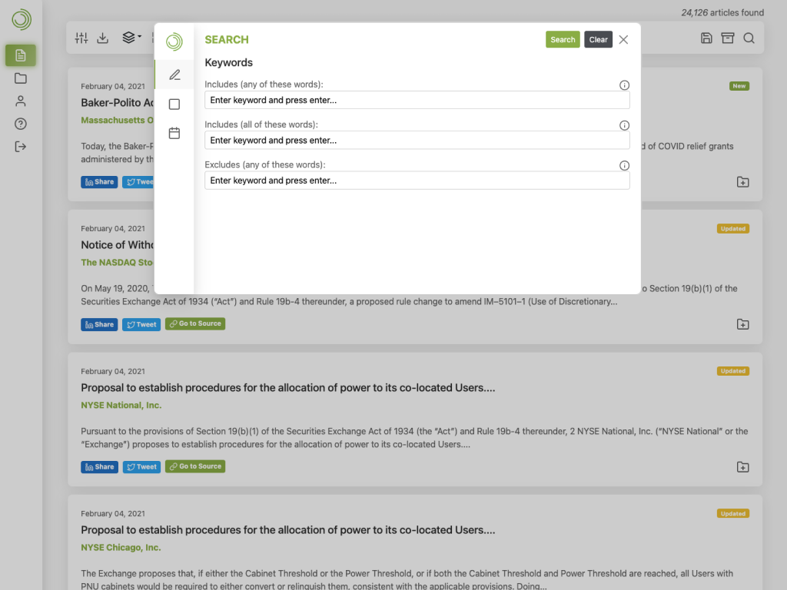Open the filter sliders icon in toolbar
The width and height of the screenshot is (787, 590).
81,38
